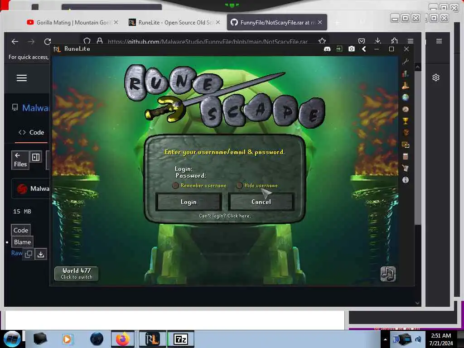Open Firefox extensions puzzle icon
464x348 pixels.
tap(394, 41)
